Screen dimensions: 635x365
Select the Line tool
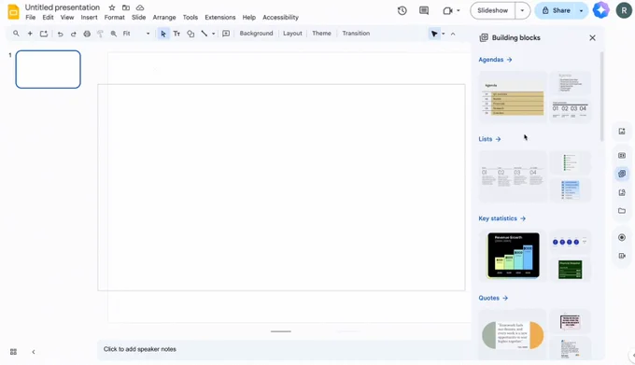click(205, 34)
